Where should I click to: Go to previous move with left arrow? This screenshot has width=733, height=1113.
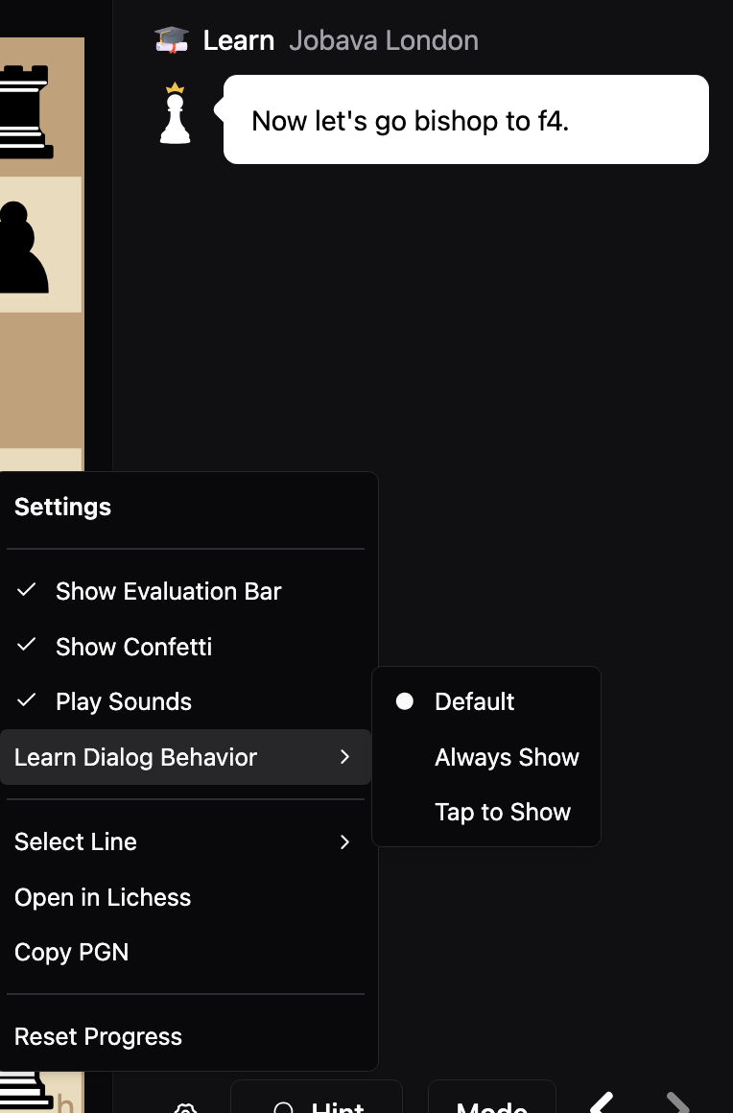point(602,1102)
